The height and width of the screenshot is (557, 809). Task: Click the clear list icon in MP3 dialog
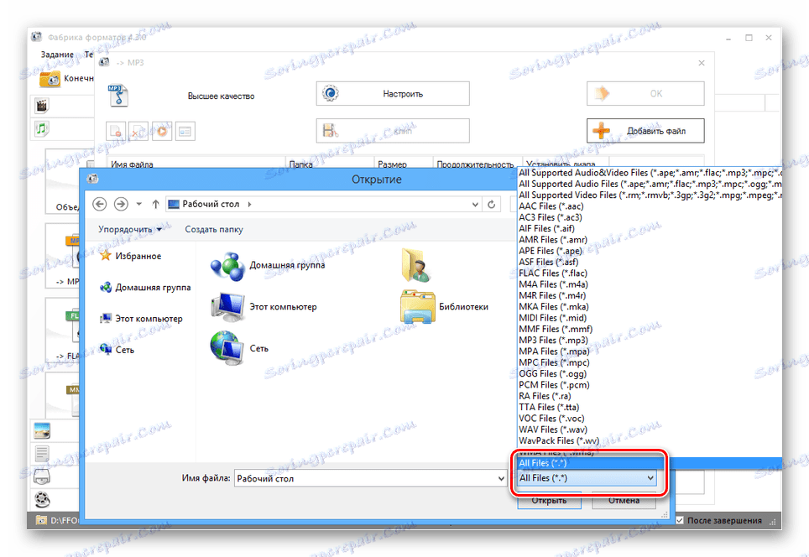pyautogui.click(x=138, y=131)
